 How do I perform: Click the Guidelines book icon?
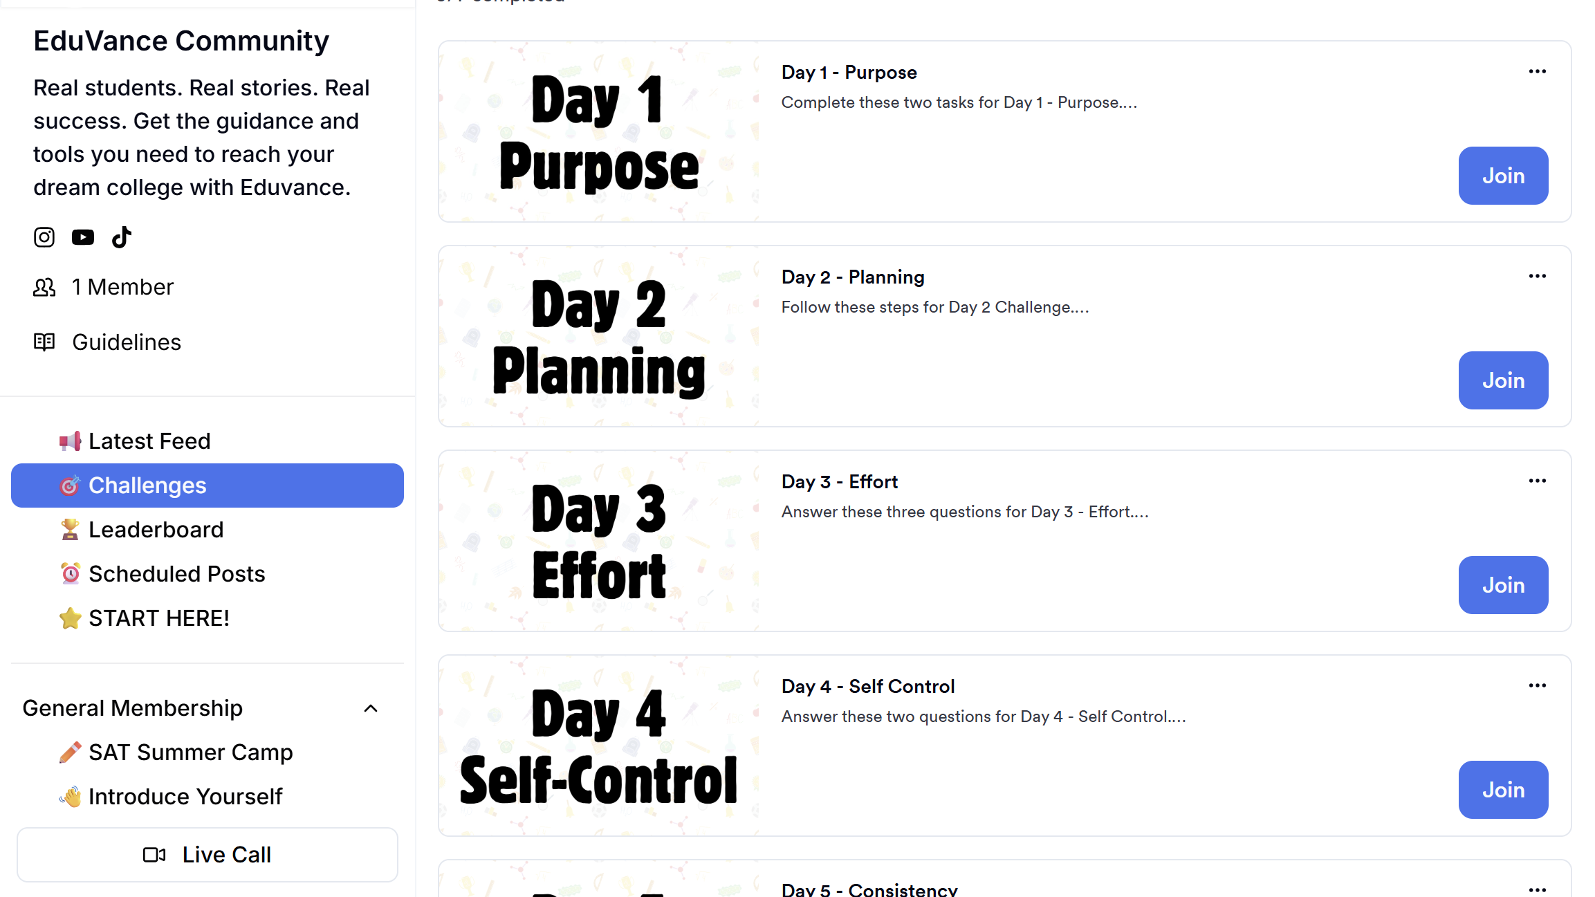tap(44, 342)
